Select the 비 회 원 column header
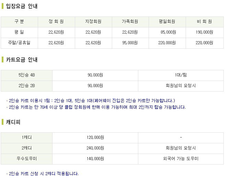 point(204,22)
